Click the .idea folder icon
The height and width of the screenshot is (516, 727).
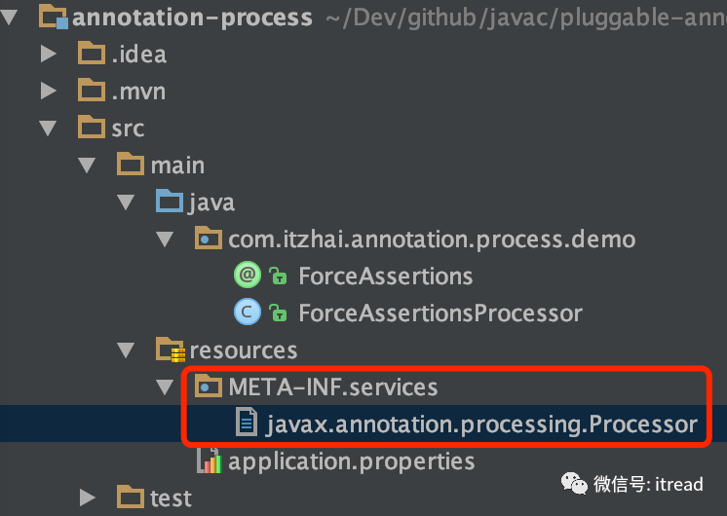click(92, 55)
